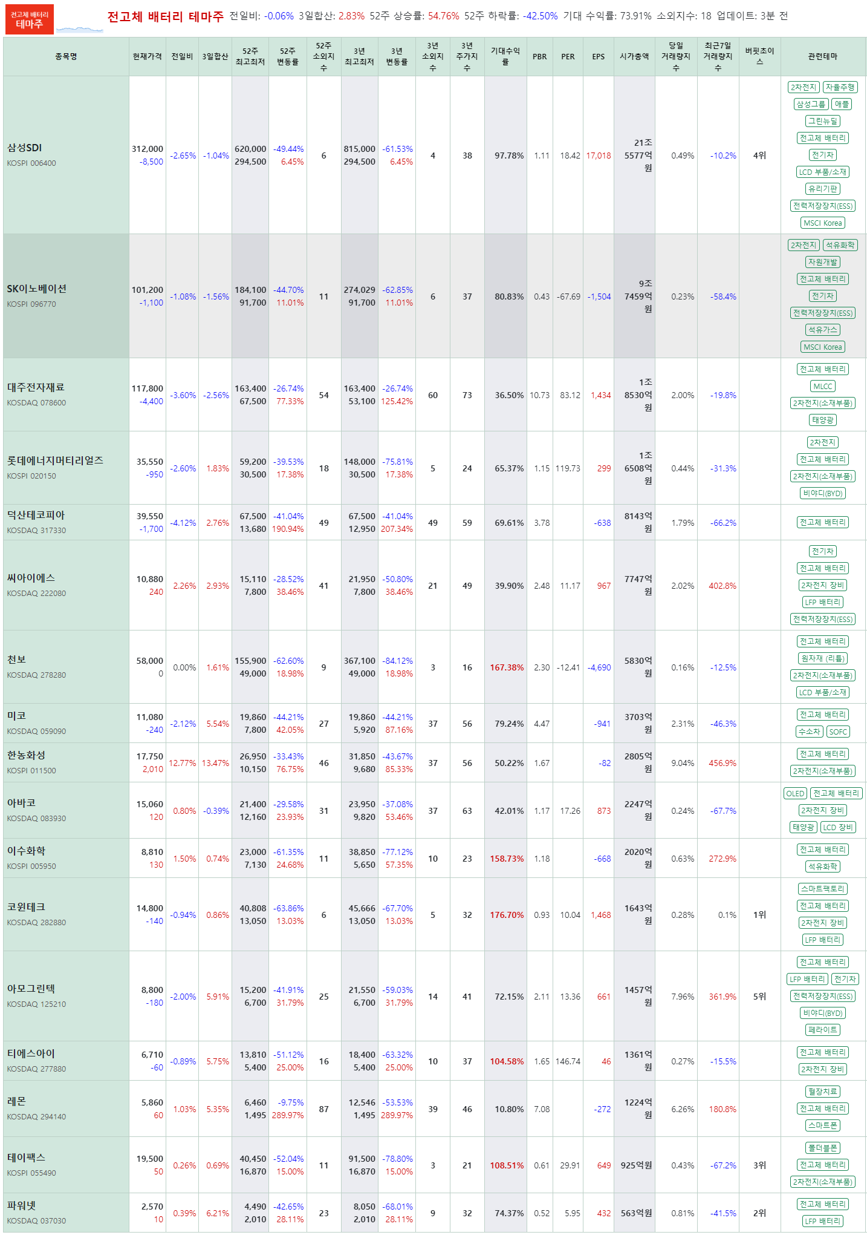The width and height of the screenshot is (867, 1238).
Task: Sort by the 전일비 column header
Action: tap(182, 56)
